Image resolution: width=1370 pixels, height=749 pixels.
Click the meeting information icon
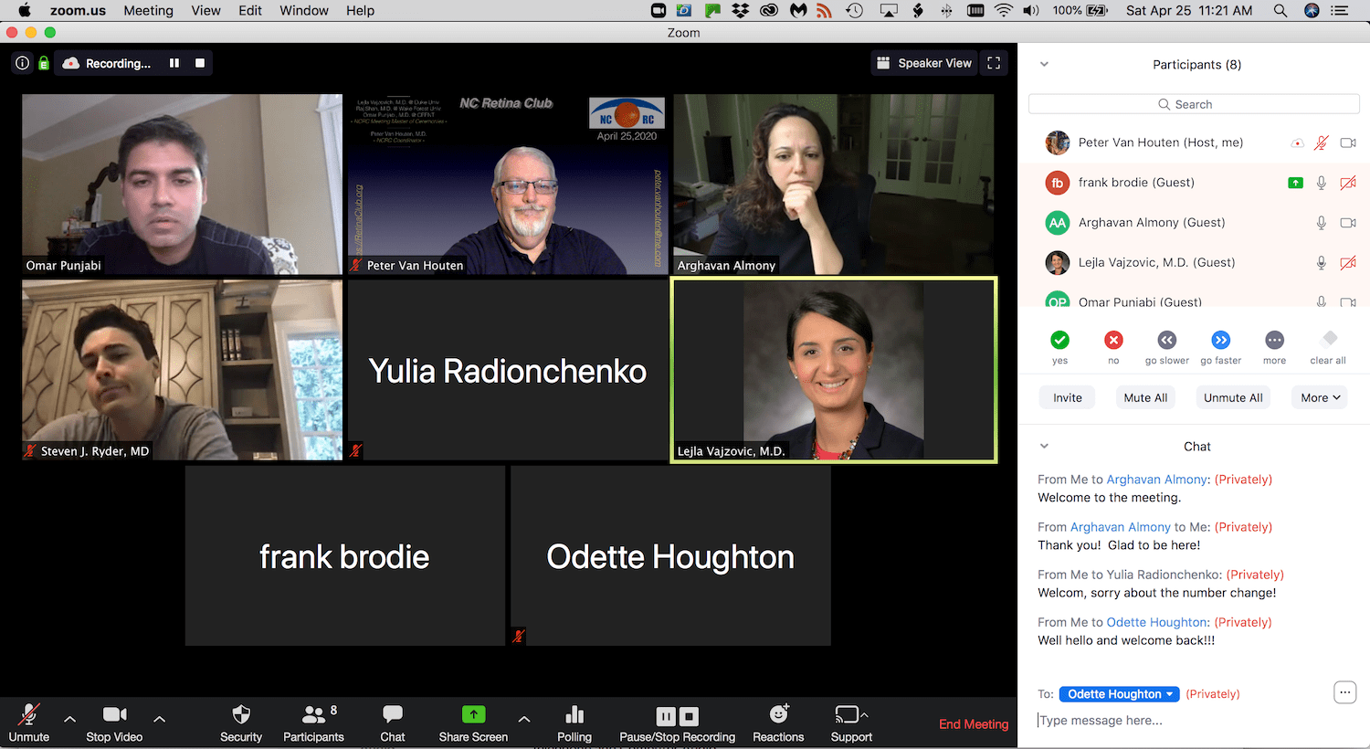pos(22,63)
